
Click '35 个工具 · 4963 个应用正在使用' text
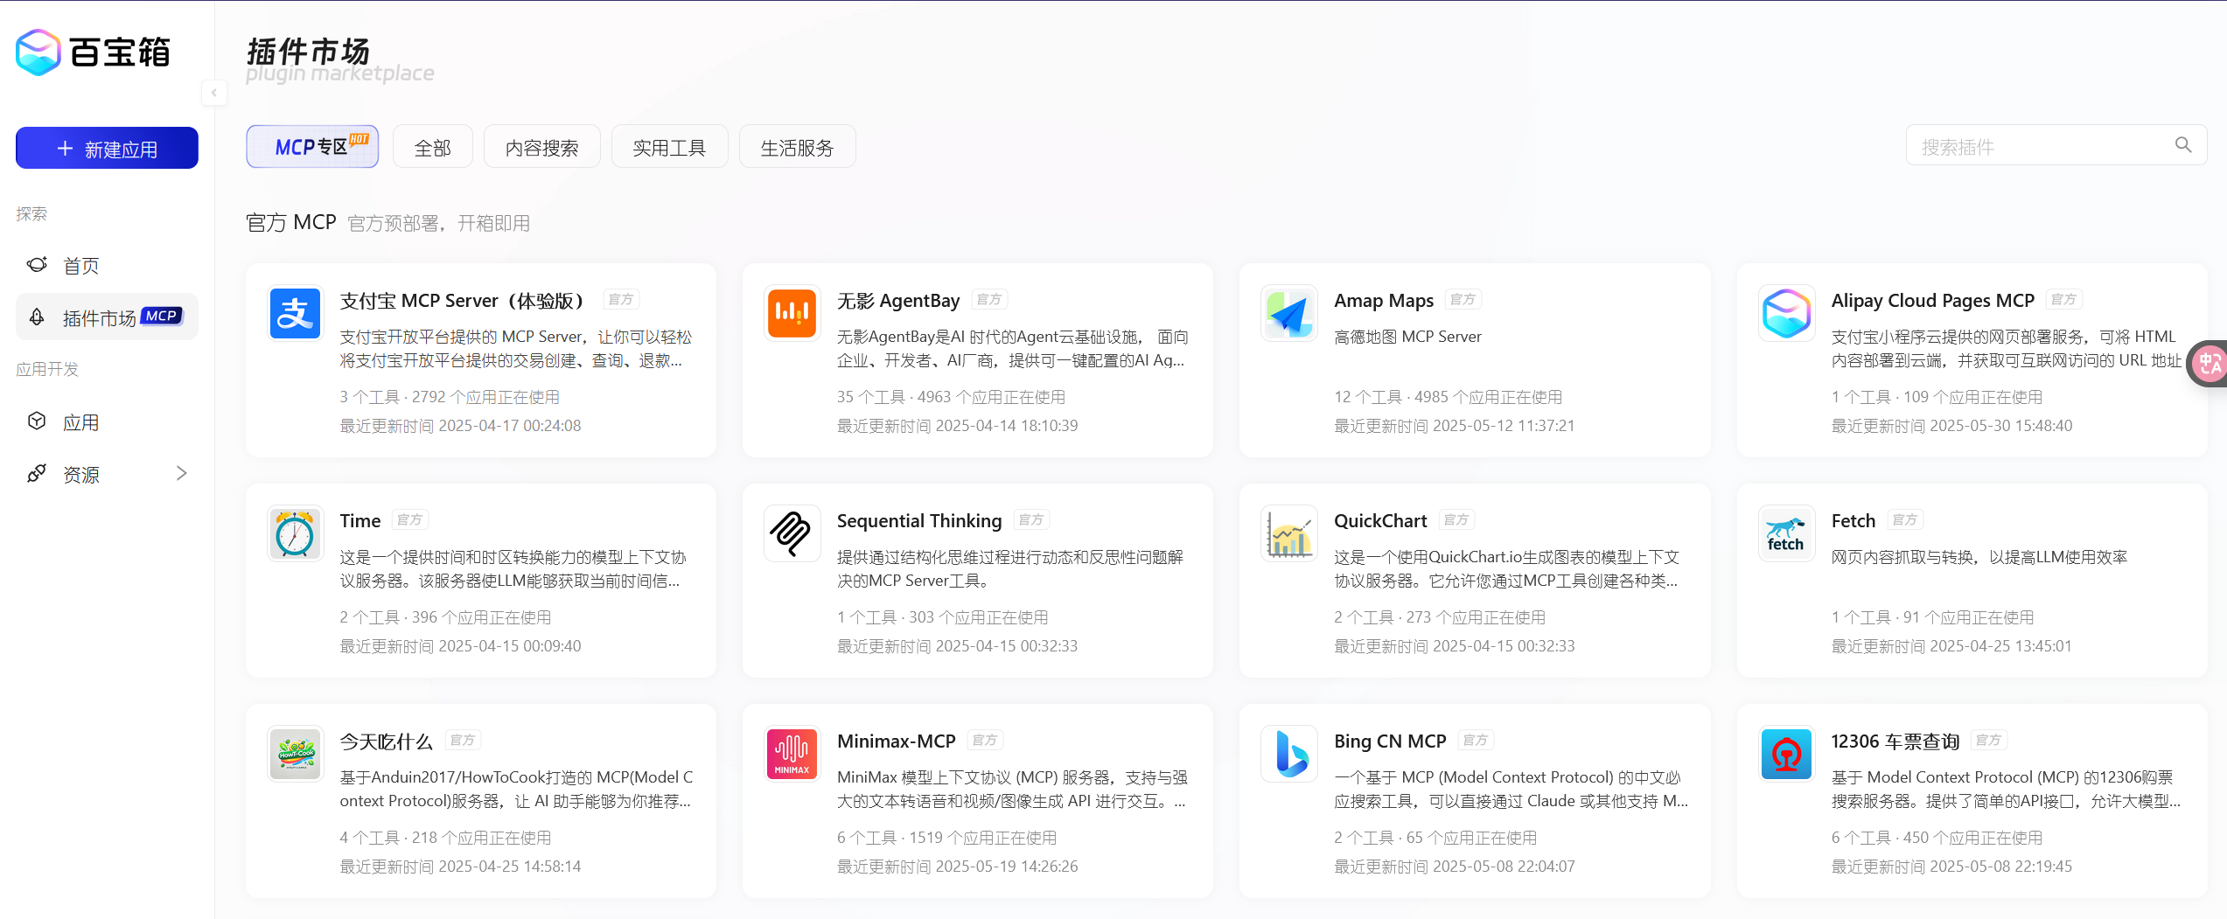pyautogui.click(x=951, y=397)
